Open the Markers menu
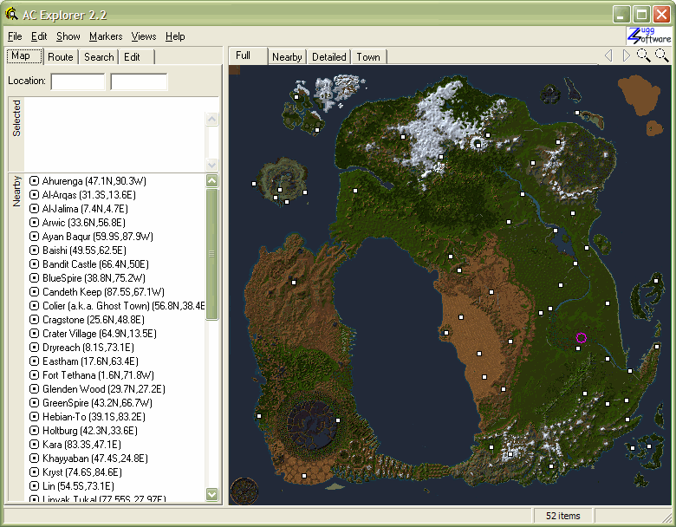Image resolution: width=676 pixels, height=527 pixels. pos(106,36)
